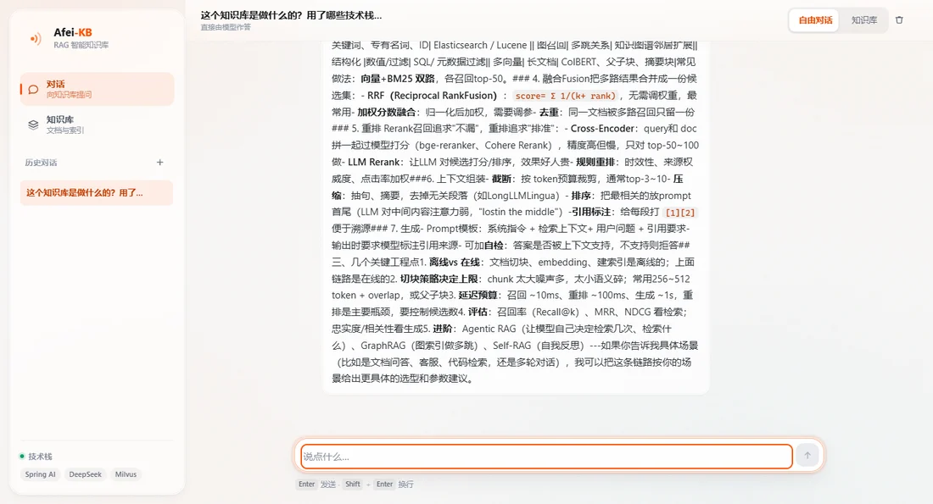Click the Afei-KB title text
The image size is (933, 504).
[73, 33]
